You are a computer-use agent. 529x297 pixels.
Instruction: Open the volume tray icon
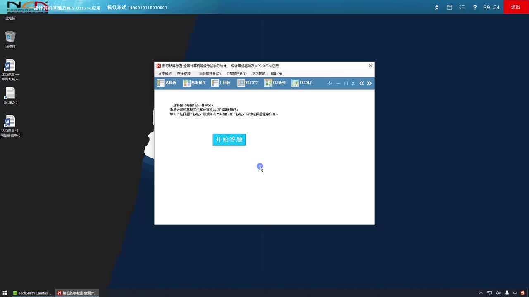[498, 293]
